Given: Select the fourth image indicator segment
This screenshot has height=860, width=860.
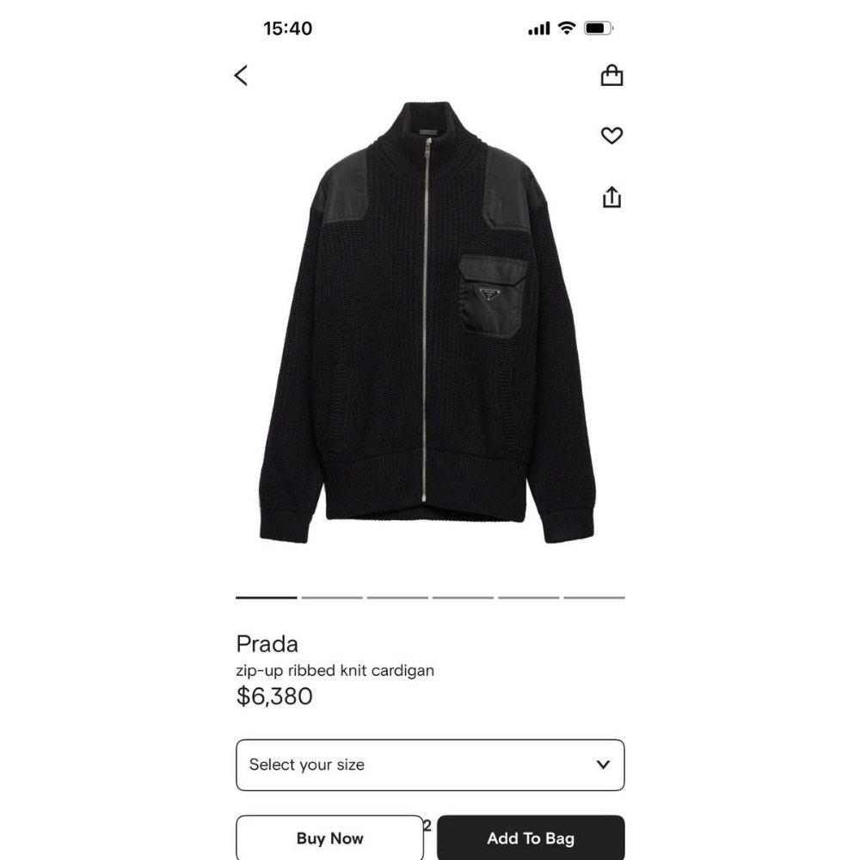Looking at the screenshot, I should tap(463, 598).
